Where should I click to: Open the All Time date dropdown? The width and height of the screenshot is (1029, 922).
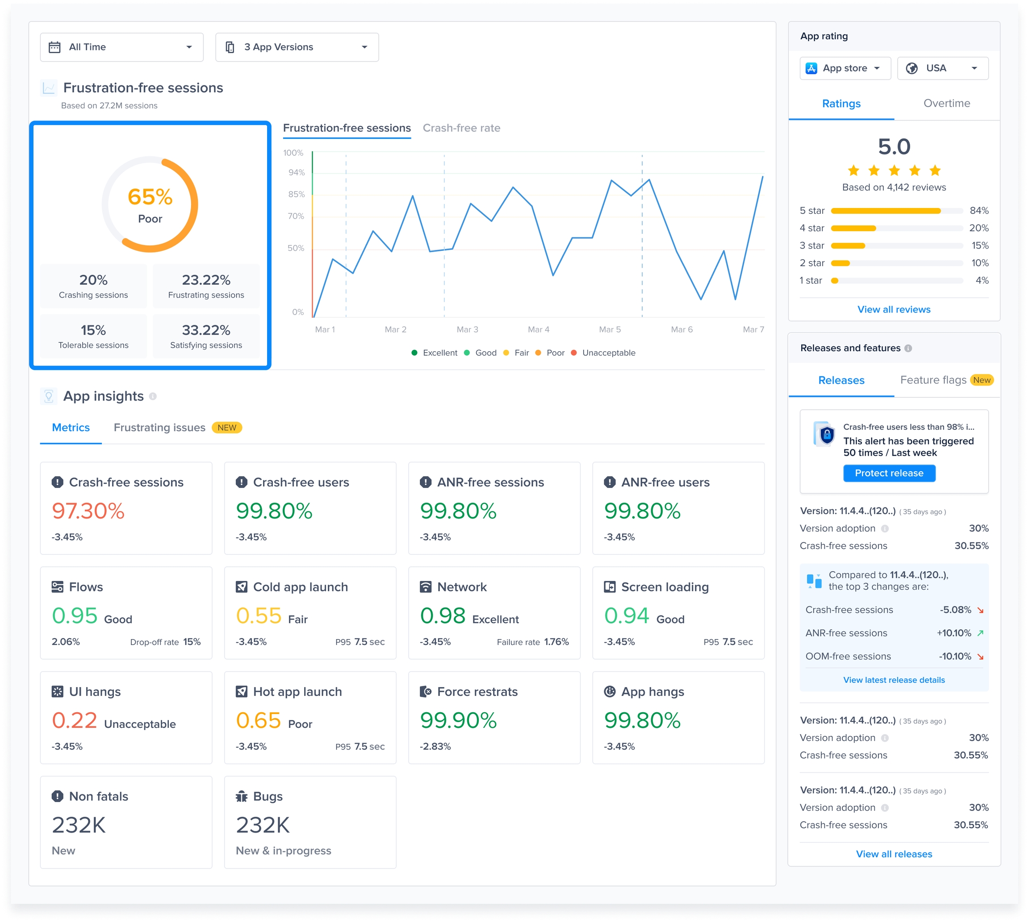tap(121, 47)
